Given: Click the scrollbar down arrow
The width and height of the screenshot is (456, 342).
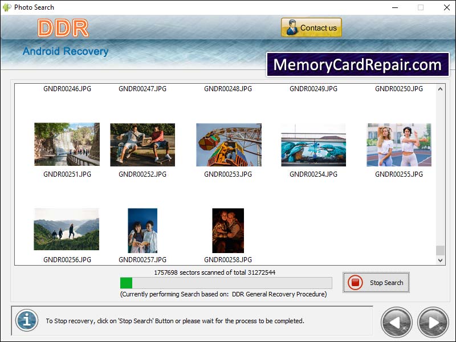Looking at the screenshot, I should coord(440,260).
